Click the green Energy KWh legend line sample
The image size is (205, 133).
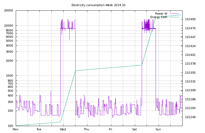click(x=174, y=17)
